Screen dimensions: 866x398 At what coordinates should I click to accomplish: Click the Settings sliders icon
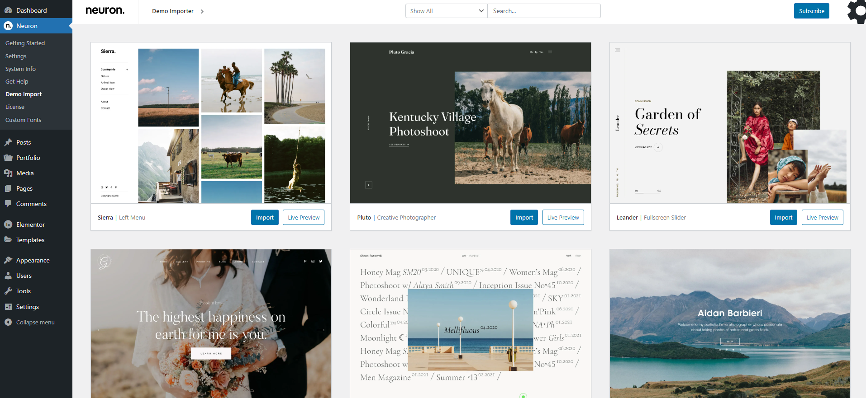8,307
